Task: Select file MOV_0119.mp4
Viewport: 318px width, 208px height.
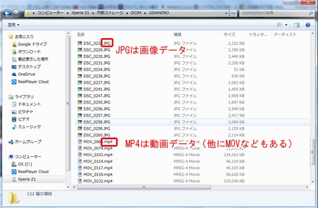Action: coord(98,174)
